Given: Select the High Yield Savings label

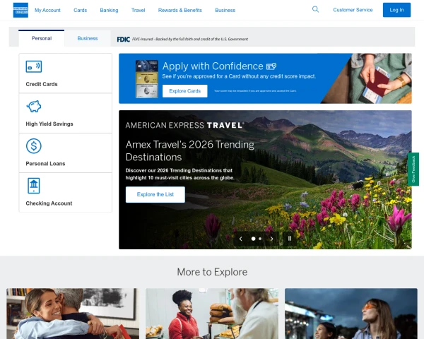Looking at the screenshot, I should [49, 124].
